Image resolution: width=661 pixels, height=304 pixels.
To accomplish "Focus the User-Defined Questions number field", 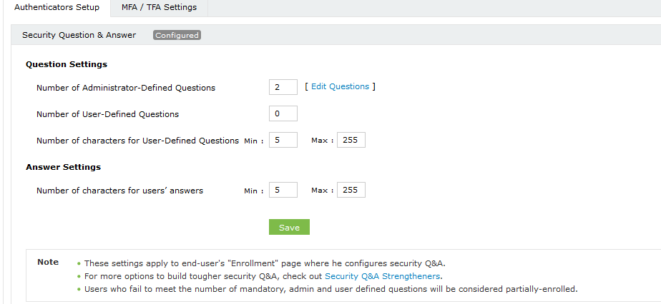I will pyautogui.click(x=283, y=113).
